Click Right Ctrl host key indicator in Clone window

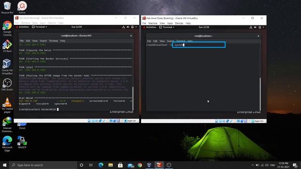(259, 121)
